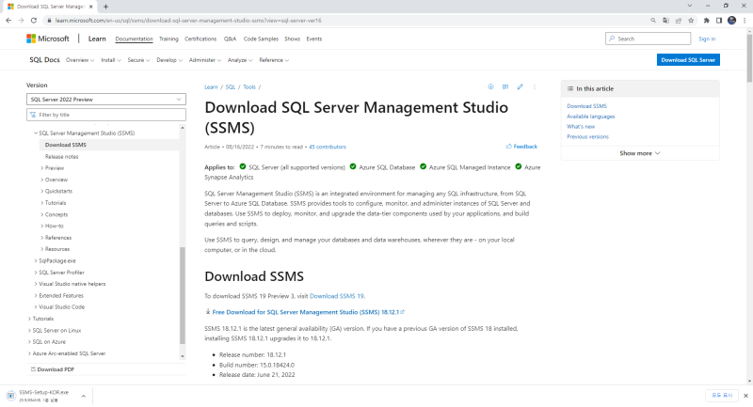The image size is (753, 407).
Task: Click the edit pencil icon
Action: coord(521,86)
